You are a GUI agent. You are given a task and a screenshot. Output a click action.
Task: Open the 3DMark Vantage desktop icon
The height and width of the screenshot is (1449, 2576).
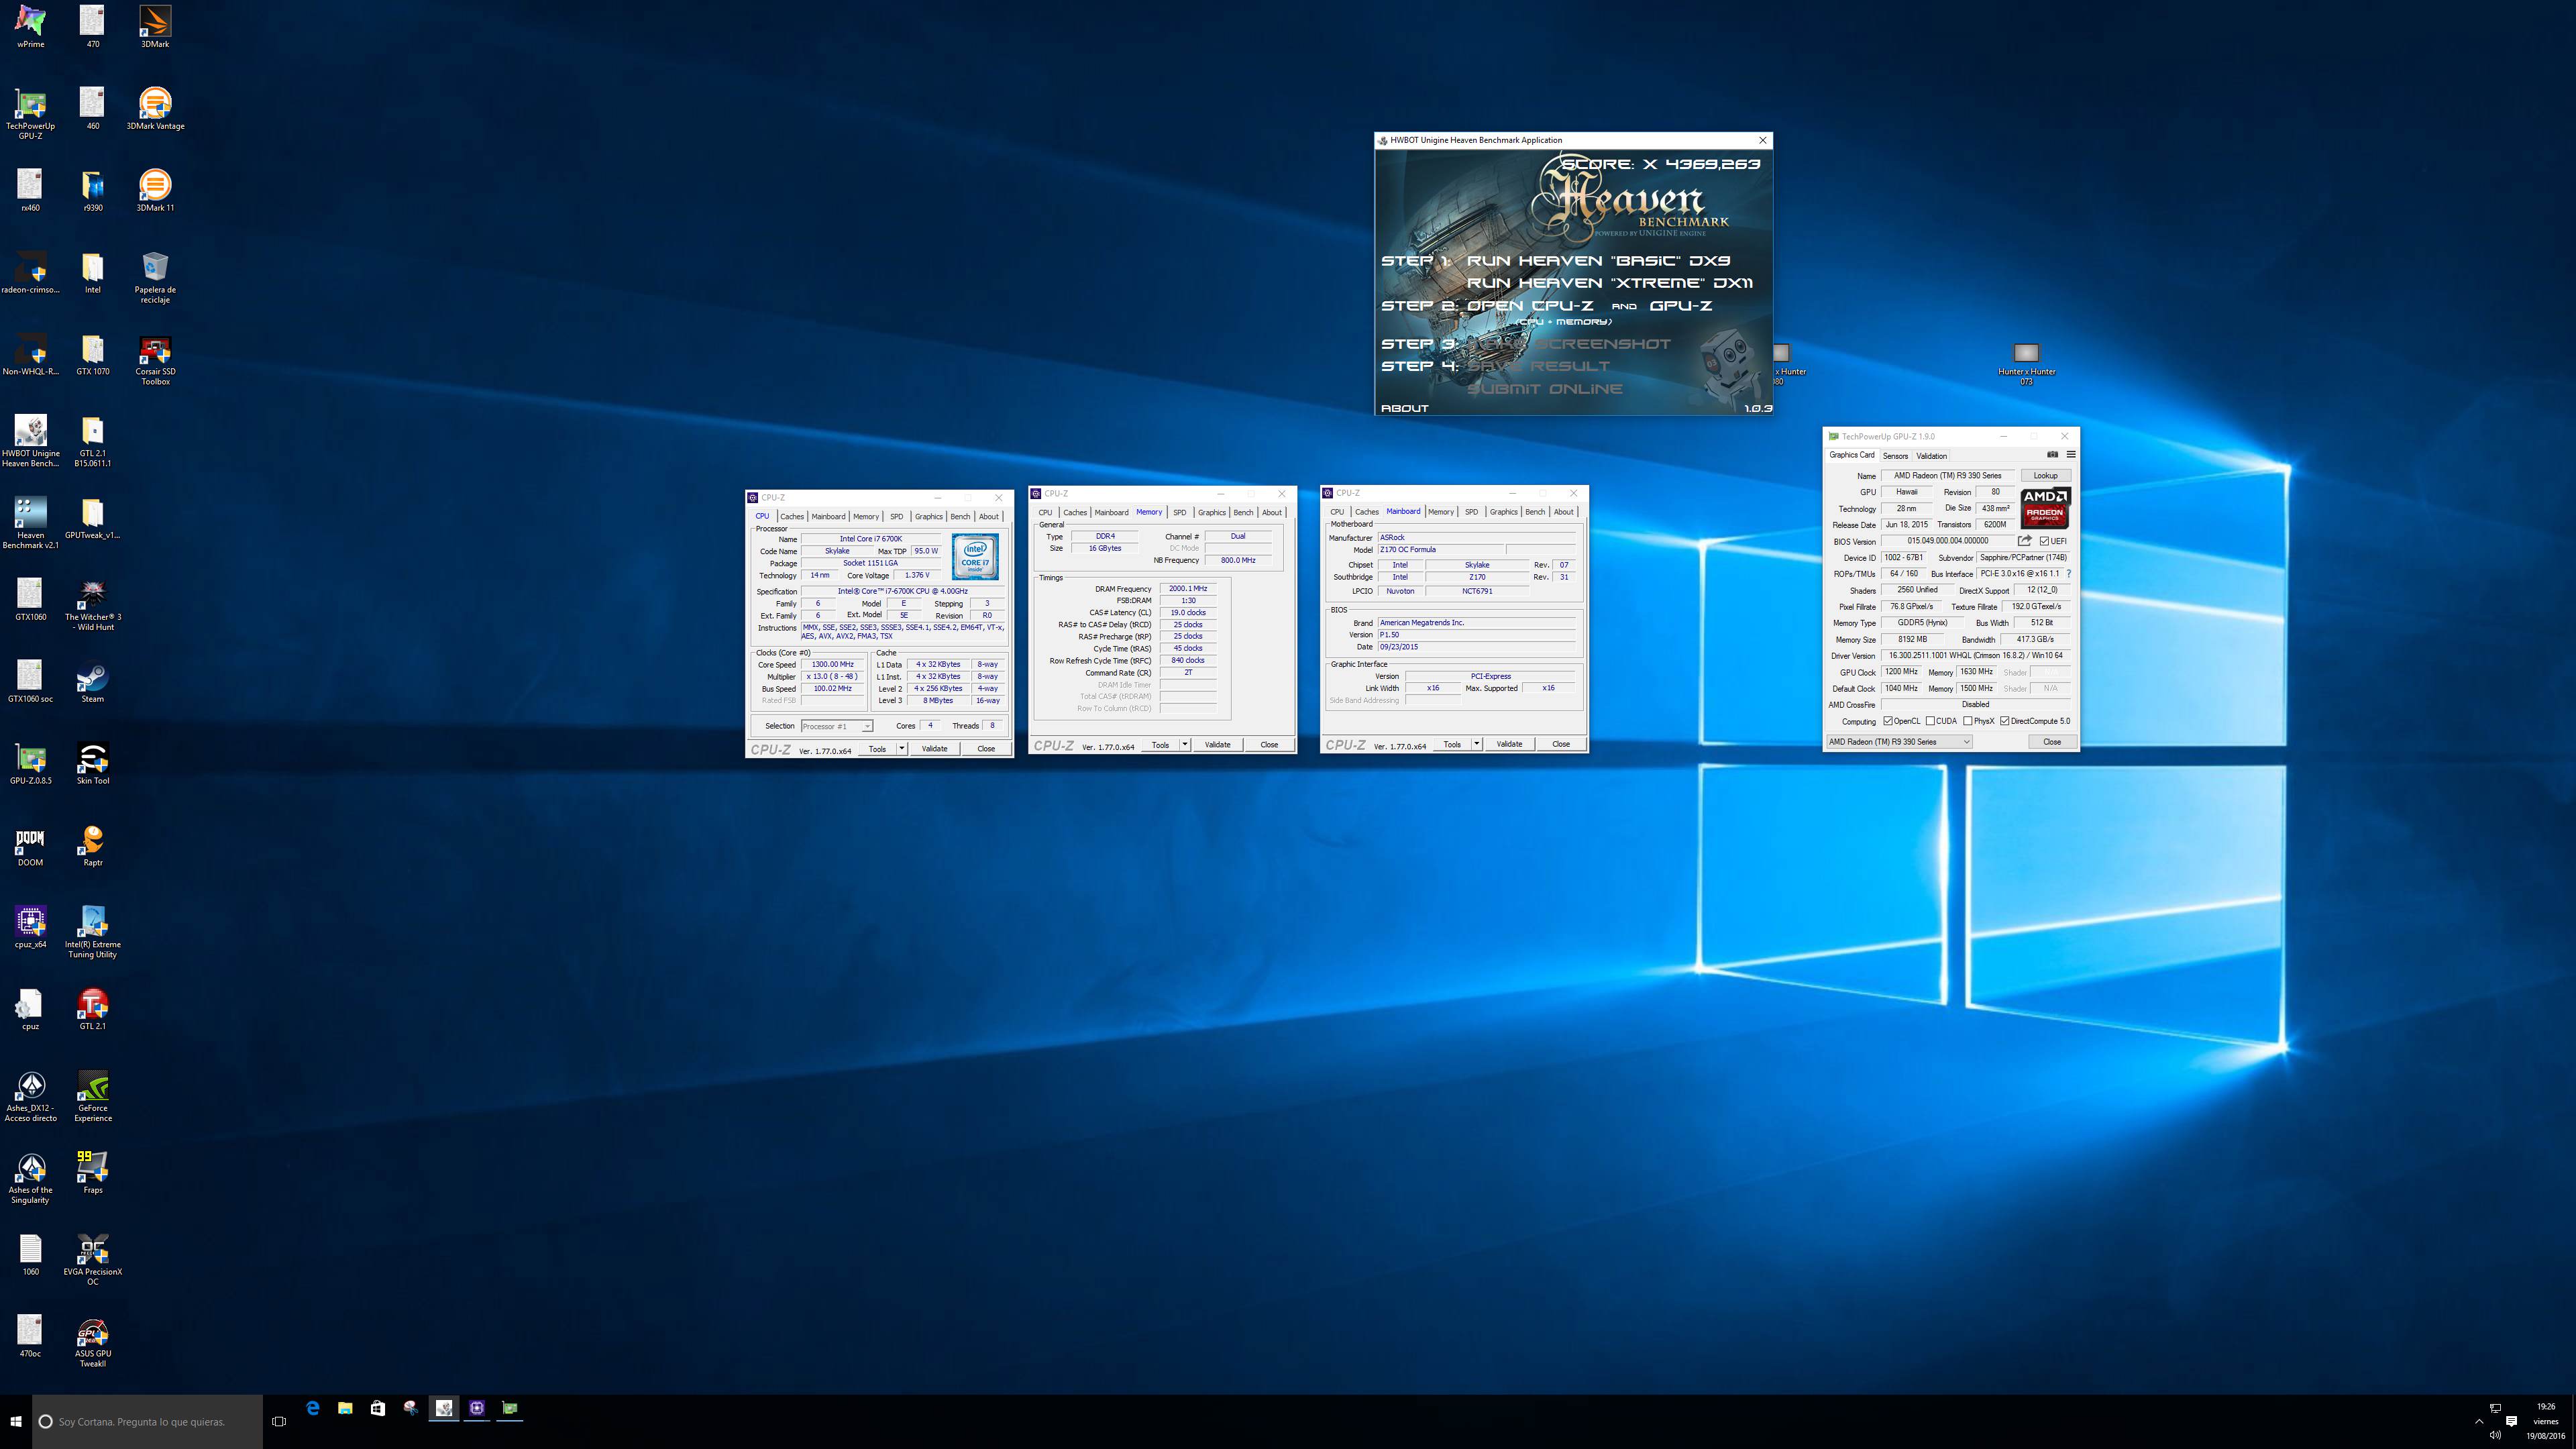(155, 109)
